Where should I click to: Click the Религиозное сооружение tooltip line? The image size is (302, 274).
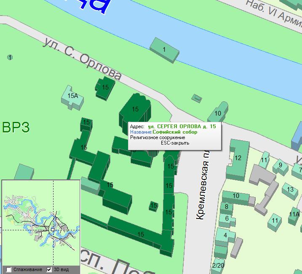158,137
